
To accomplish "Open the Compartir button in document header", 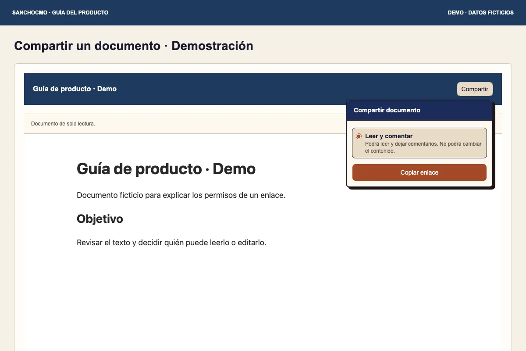I will click(x=475, y=89).
